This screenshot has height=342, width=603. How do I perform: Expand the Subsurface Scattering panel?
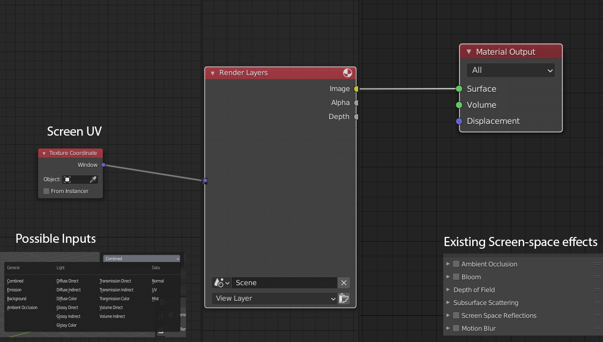(448, 303)
